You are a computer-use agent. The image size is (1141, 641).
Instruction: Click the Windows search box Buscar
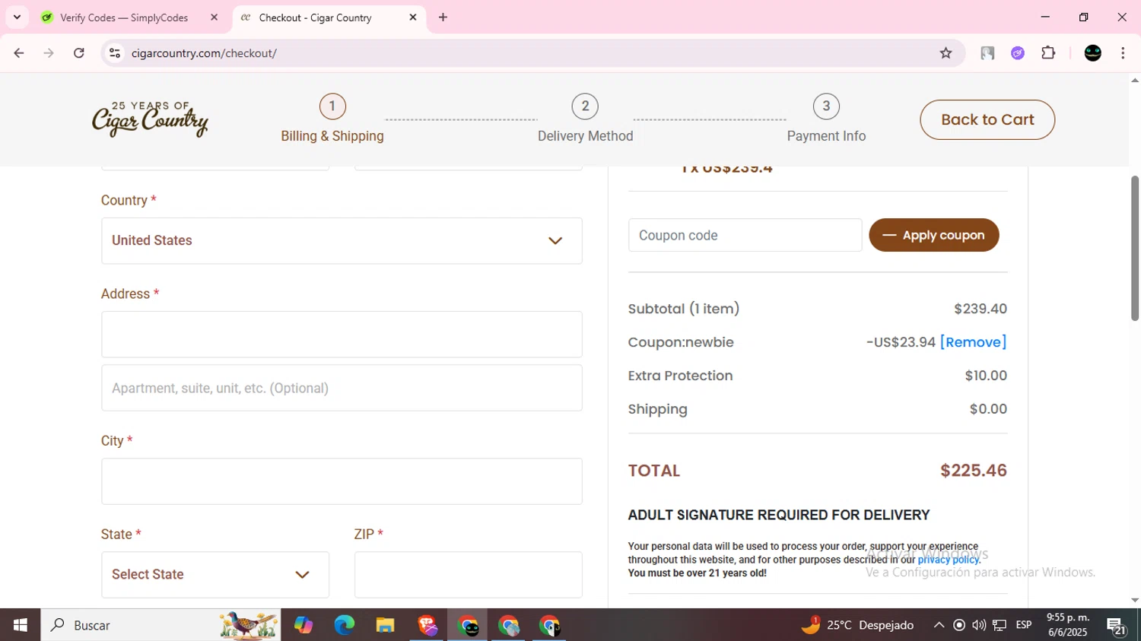pos(161,625)
